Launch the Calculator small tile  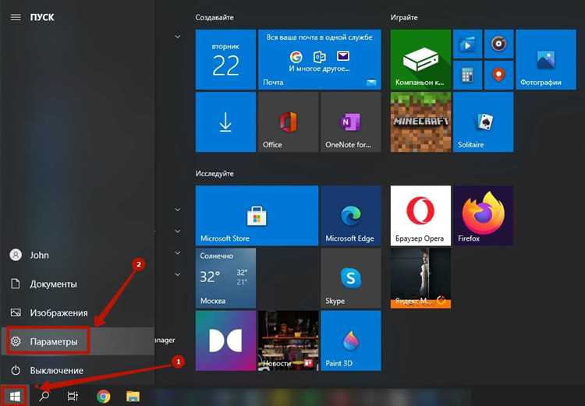(467, 76)
